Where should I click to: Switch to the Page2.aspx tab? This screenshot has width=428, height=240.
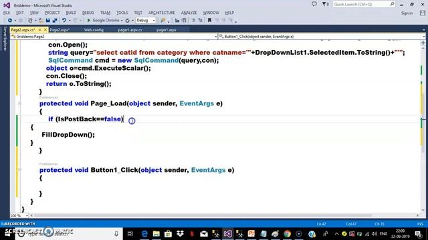click(60, 30)
